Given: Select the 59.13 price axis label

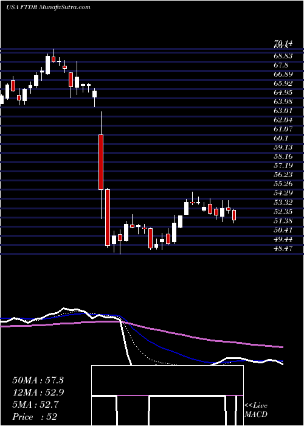Looking at the screenshot, I should tap(283, 147).
